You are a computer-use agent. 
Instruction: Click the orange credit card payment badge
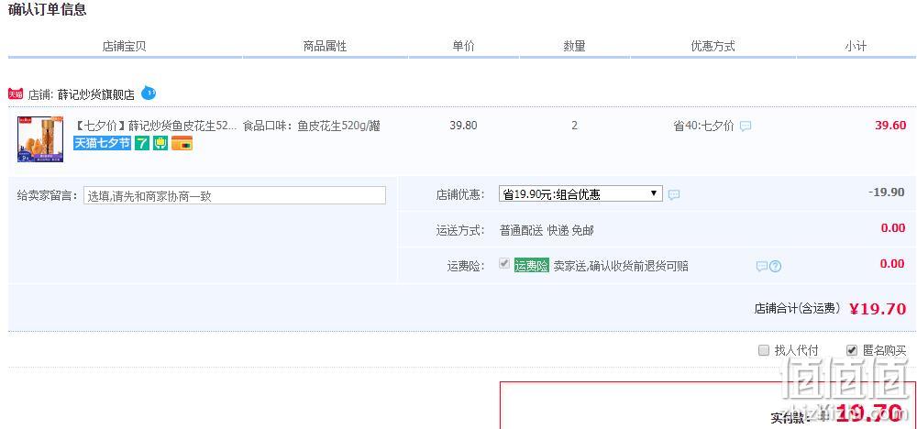(x=182, y=143)
